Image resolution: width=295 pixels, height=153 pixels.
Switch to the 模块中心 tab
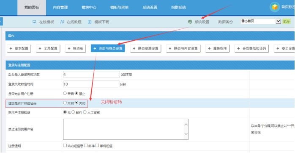[89, 8]
